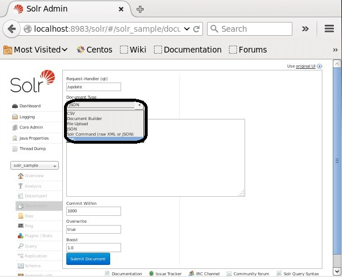
Task: Show more bookmarks overflow chevron
Action: [335, 50]
